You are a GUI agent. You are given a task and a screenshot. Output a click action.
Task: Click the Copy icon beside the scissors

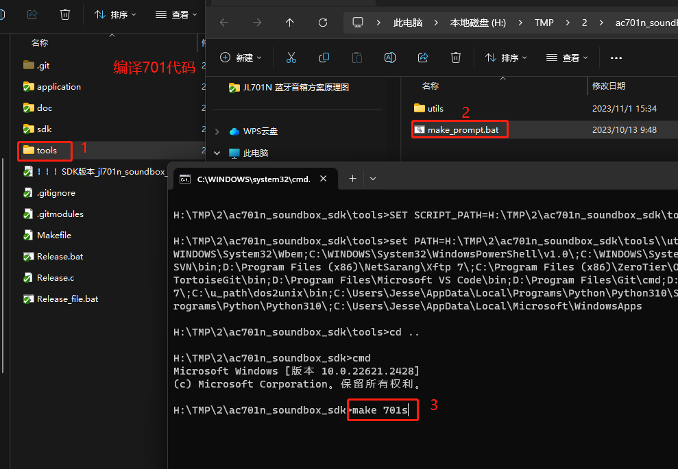(x=324, y=58)
